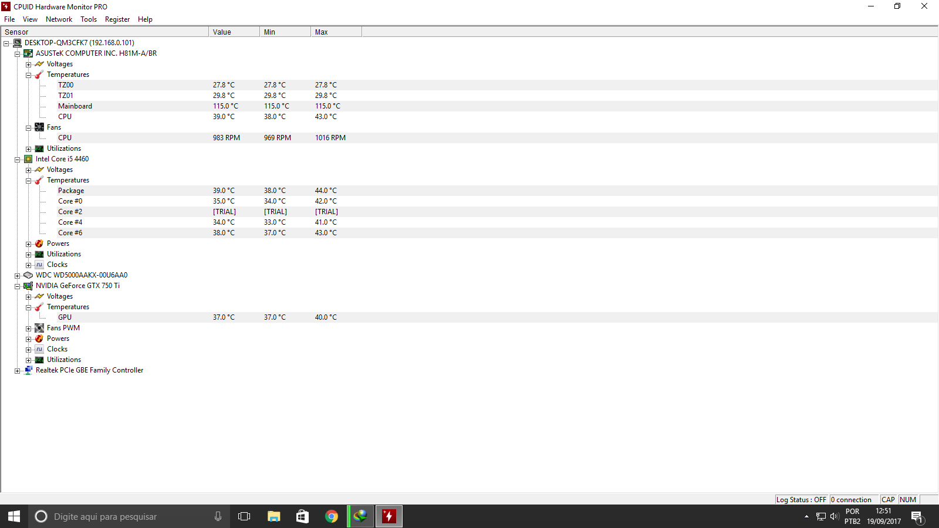Select the CPU chip icon beside Intel Core i5
This screenshot has height=528, width=939.
(28, 159)
